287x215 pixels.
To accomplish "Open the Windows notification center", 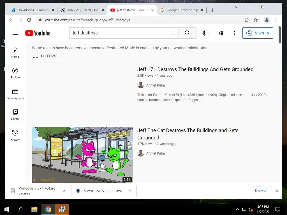I will coord(278,209).
